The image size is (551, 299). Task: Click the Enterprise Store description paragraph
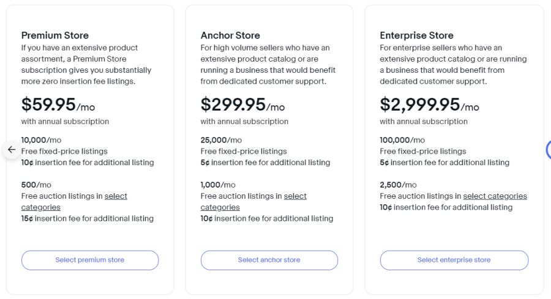click(453, 65)
